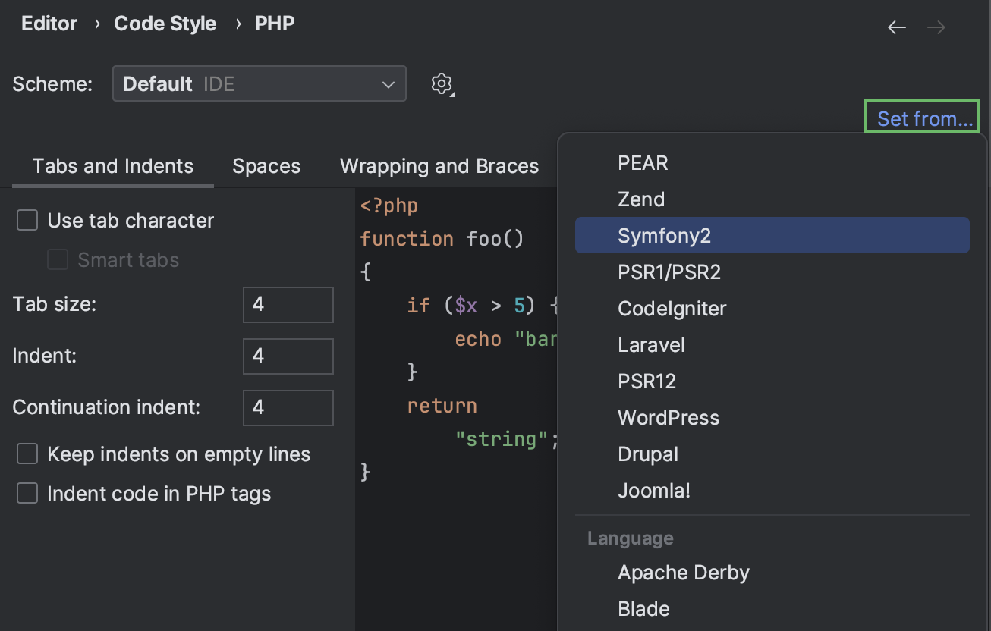991x631 pixels.
Task: Open Wrapping and Braces tab
Action: point(439,166)
